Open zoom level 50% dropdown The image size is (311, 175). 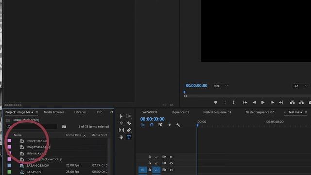point(221,86)
